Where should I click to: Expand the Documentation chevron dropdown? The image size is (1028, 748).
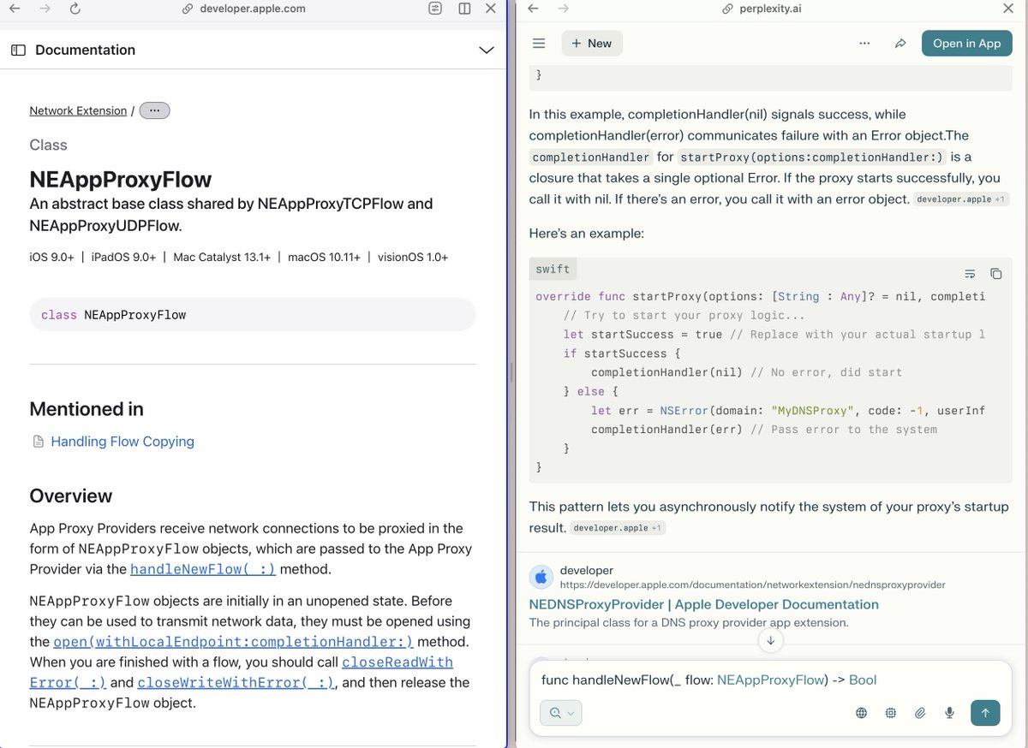[486, 50]
